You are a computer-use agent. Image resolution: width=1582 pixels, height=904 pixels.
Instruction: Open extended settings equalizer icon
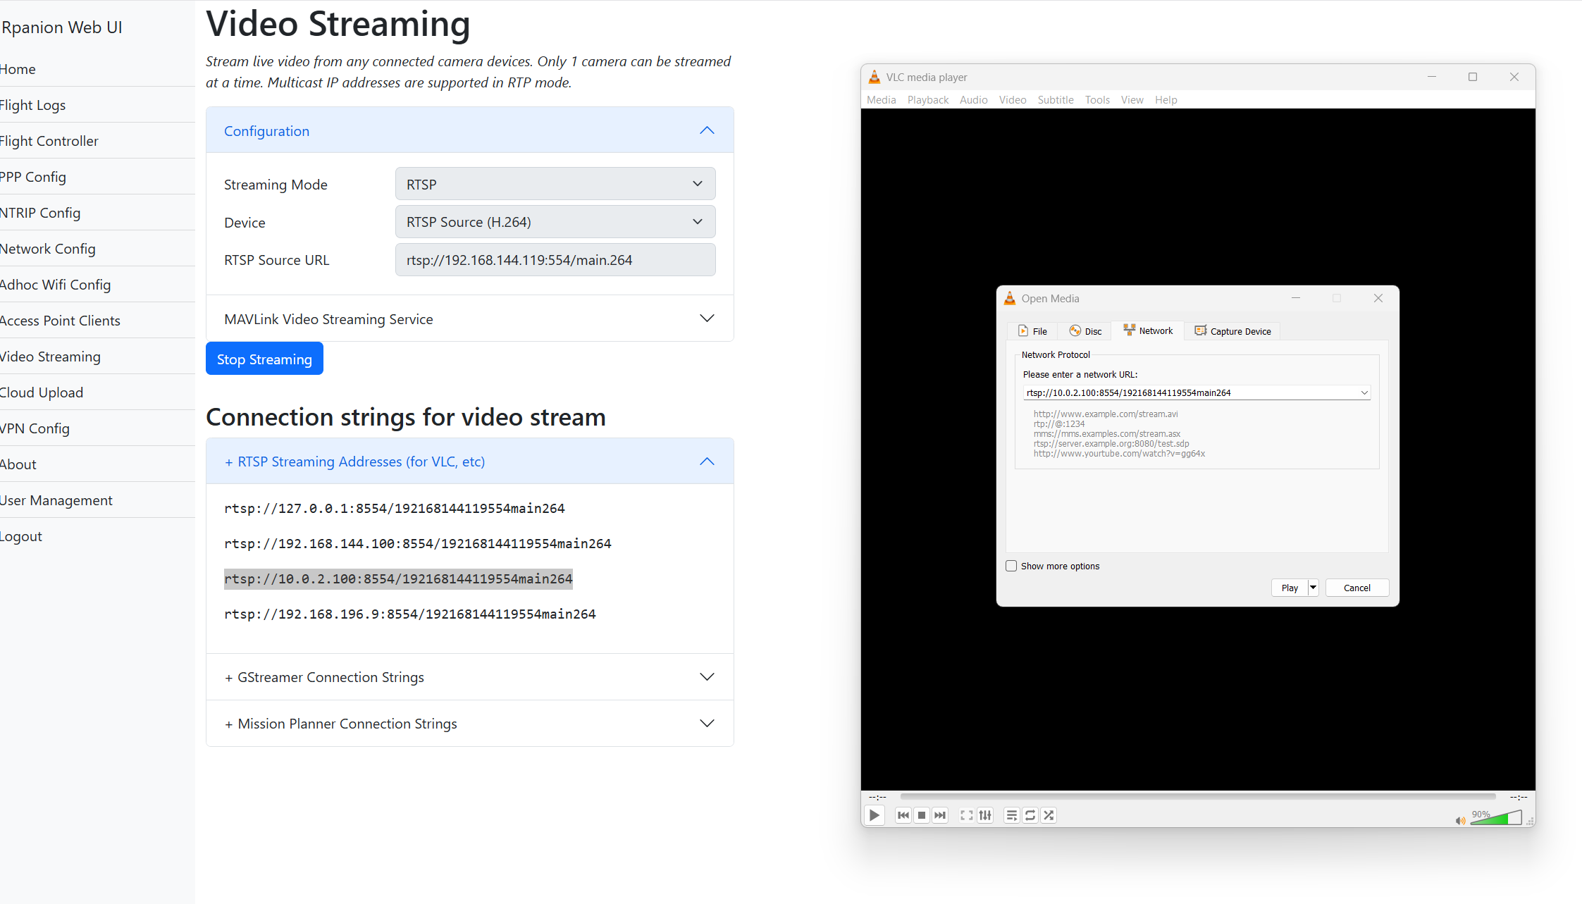tap(985, 815)
